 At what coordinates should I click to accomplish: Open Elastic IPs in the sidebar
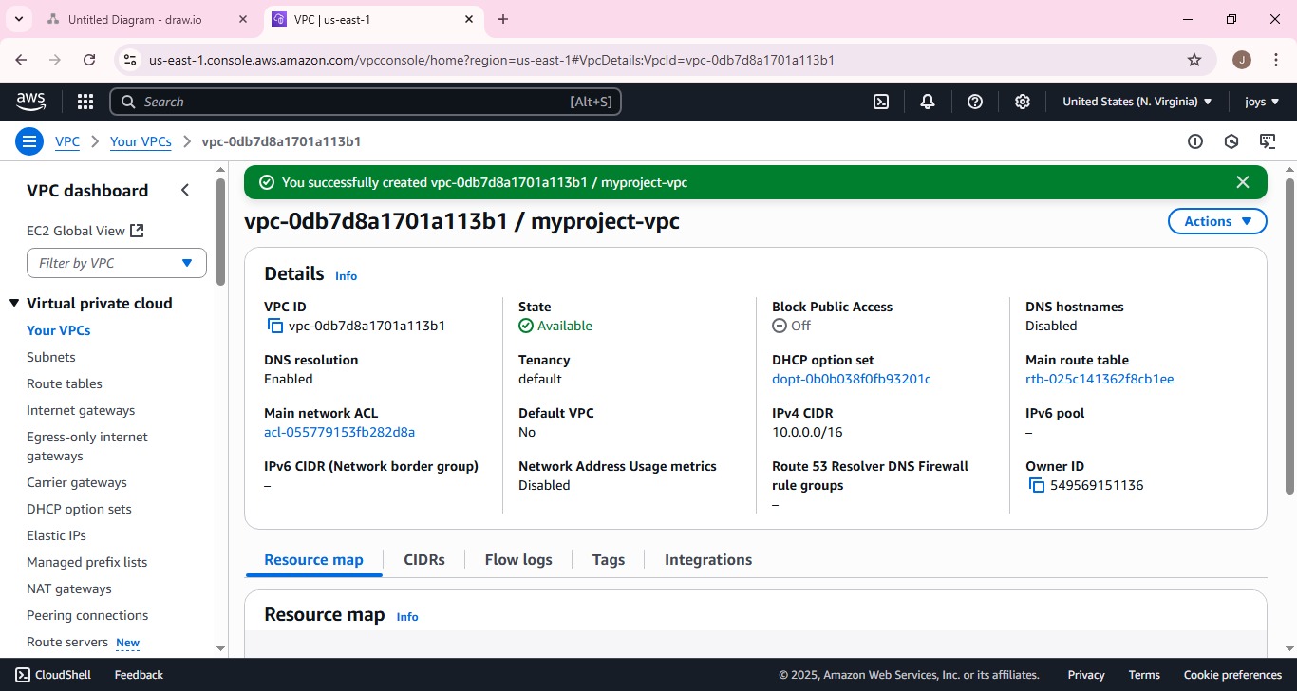click(57, 535)
